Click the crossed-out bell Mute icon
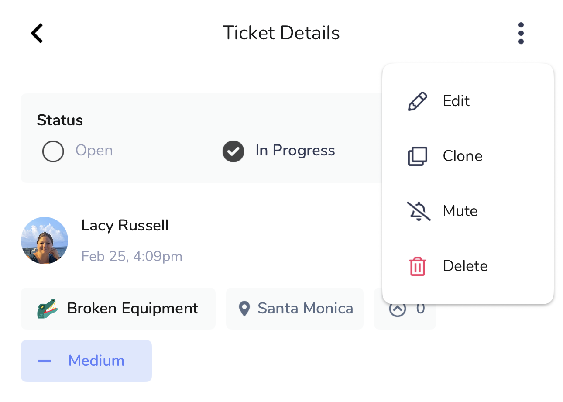563x402 pixels. coord(418,211)
